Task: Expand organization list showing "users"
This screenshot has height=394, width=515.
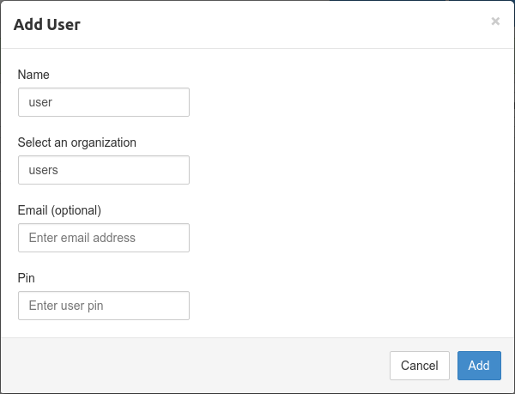Action: click(104, 170)
